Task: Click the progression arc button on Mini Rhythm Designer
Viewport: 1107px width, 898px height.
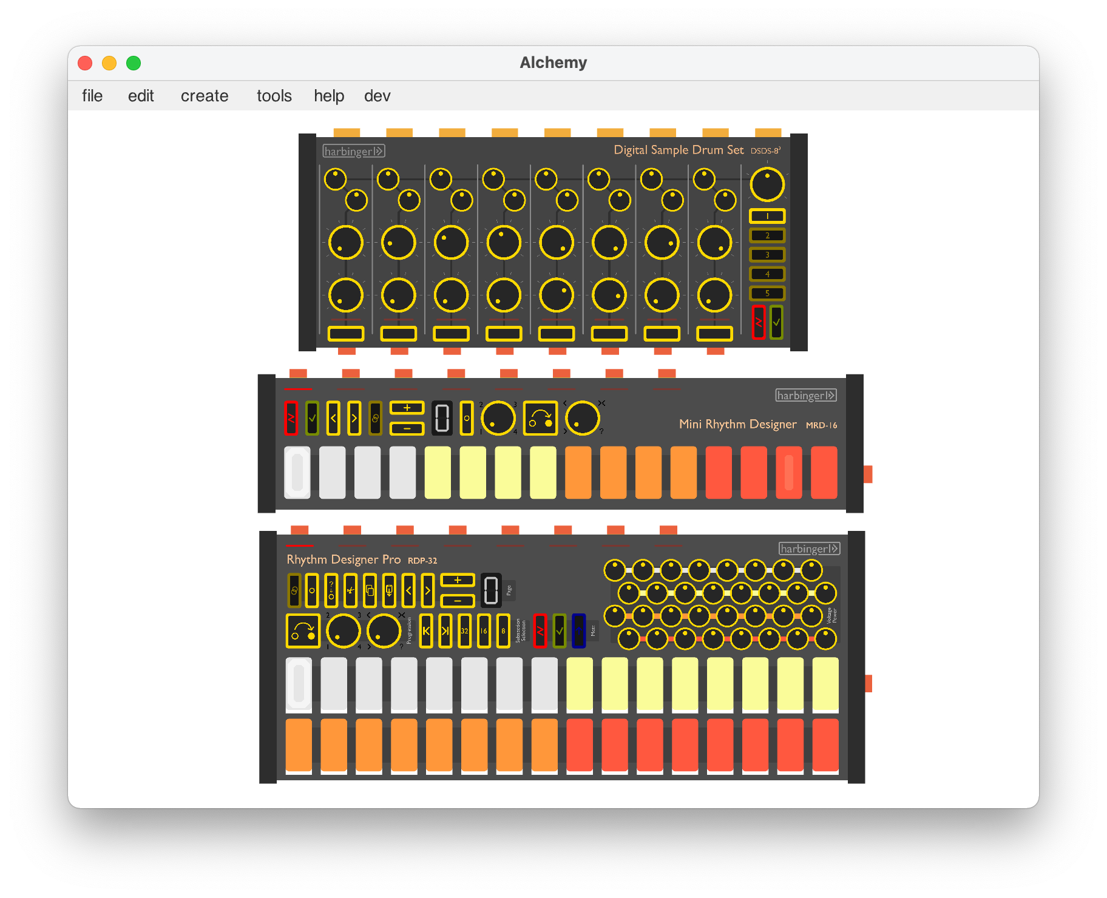Action: [540, 418]
